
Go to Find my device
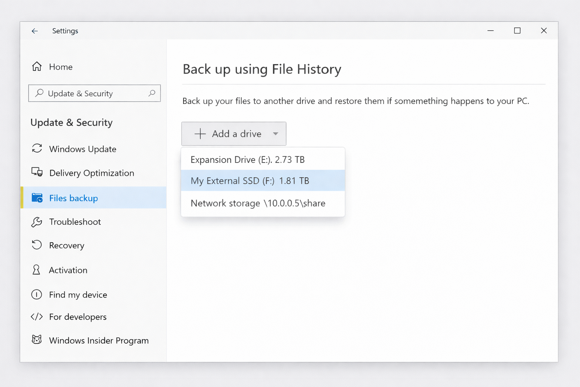click(78, 295)
